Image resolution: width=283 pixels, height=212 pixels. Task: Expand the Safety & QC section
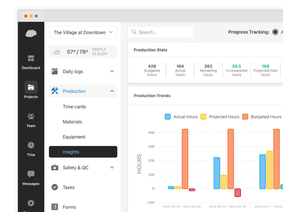[x=112, y=167]
